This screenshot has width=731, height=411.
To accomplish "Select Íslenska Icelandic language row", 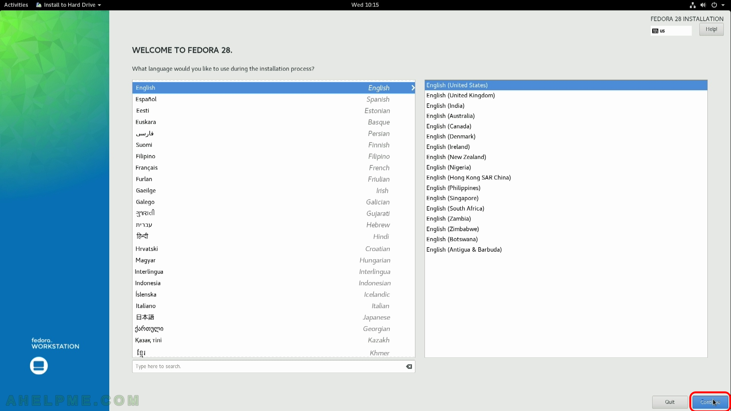I will pyautogui.click(x=273, y=295).
